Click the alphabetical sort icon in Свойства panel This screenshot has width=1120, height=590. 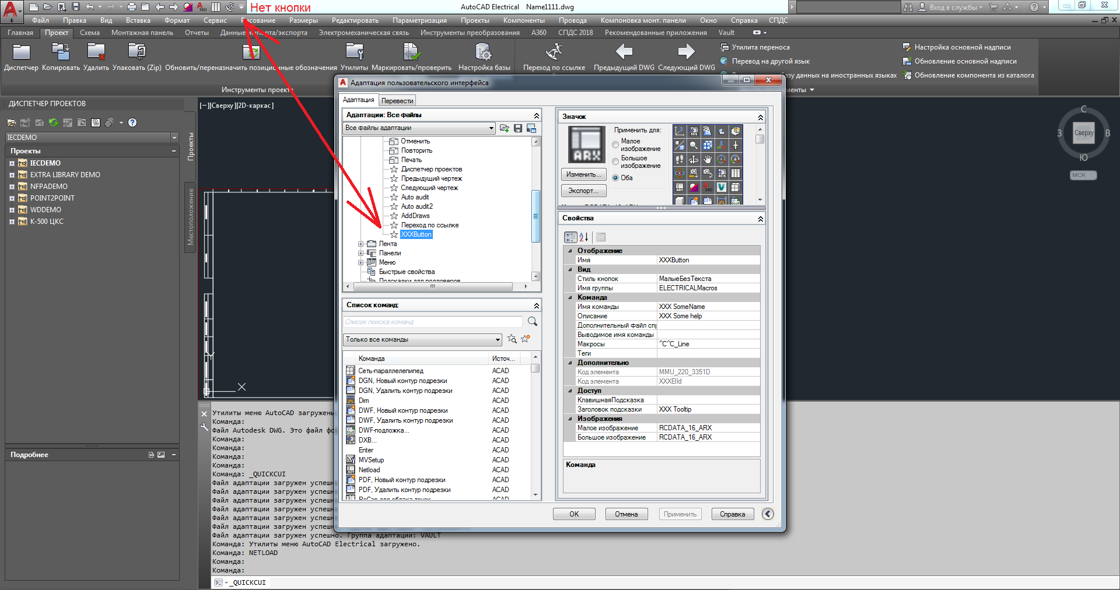pyautogui.click(x=584, y=237)
